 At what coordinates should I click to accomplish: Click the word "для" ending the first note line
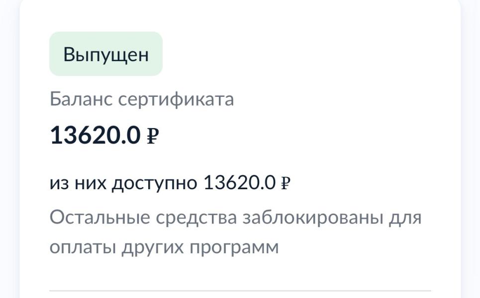click(x=405, y=218)
